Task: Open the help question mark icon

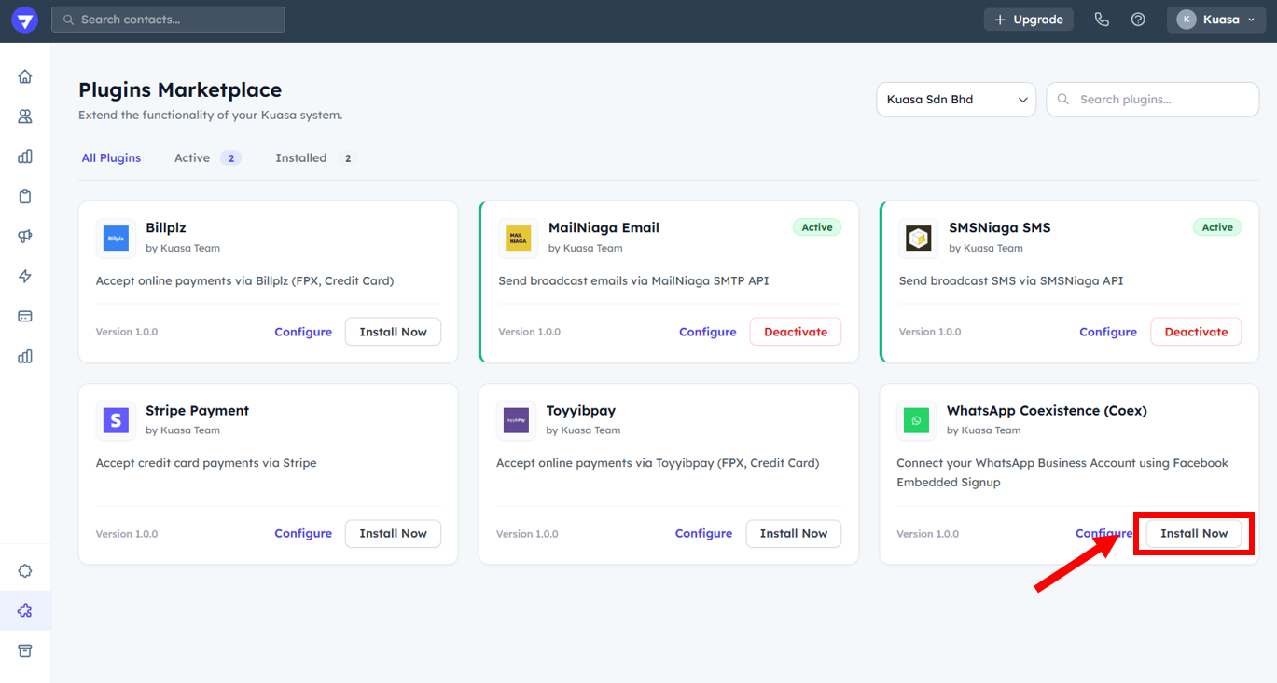Action: point(1138,20)
